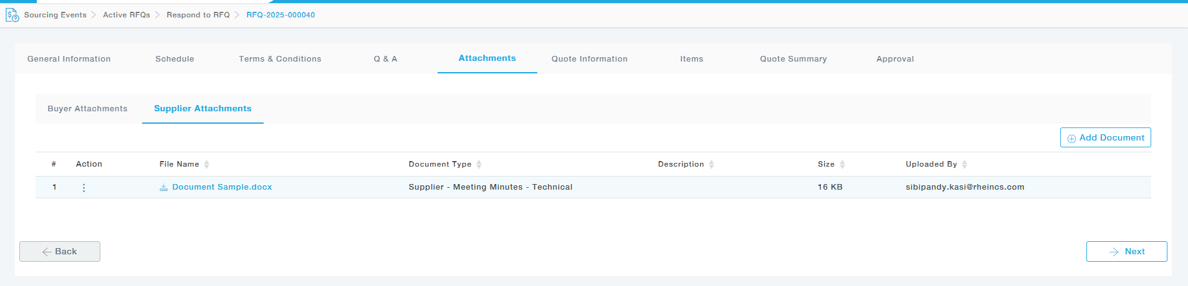Click the Sourcing Events module icon
The width and height of the screenshot is (1188, 286).
[12, 15]
